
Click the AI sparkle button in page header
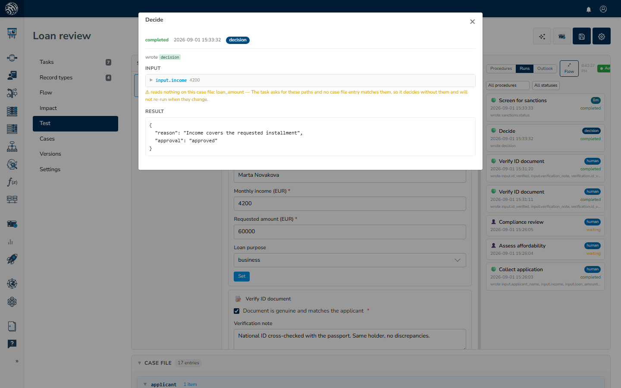(542, 36)
